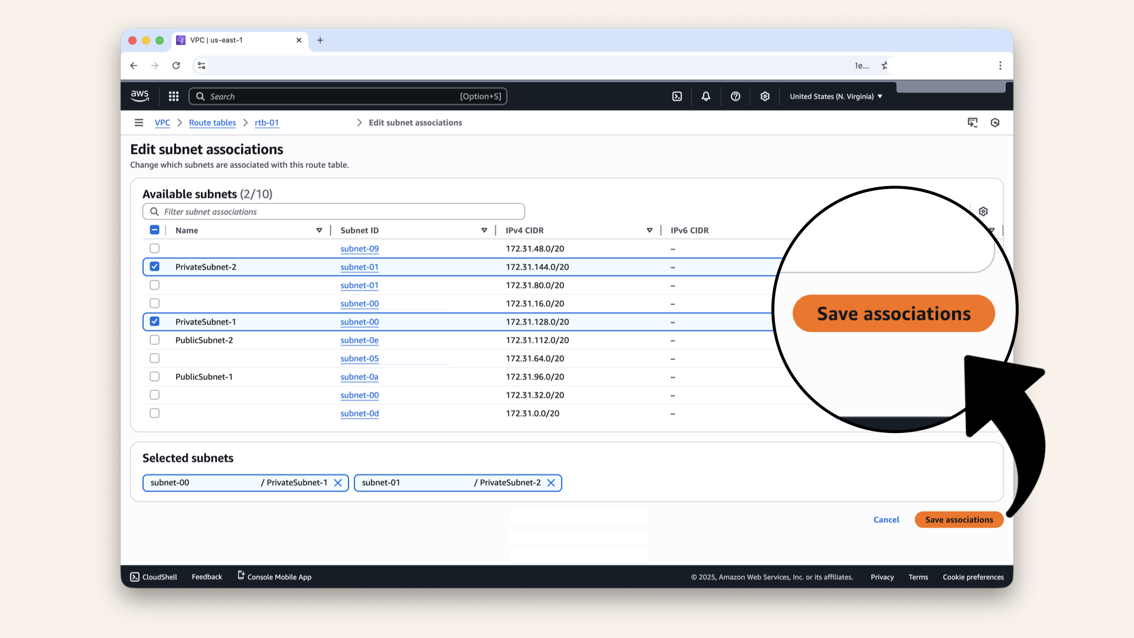Click the AWS logo
The image size is (1134, 638).
(139, 96)
